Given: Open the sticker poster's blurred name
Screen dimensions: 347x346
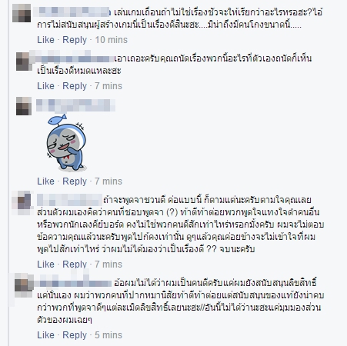Looking at the screenshot, I should point(75,105).
